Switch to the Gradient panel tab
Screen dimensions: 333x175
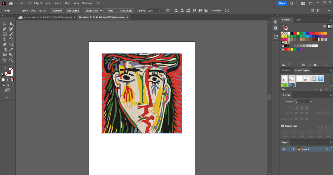pyautogui.click(x=286, y=70)
